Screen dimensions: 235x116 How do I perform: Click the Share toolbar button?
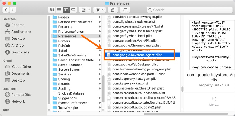pos(113,10)
